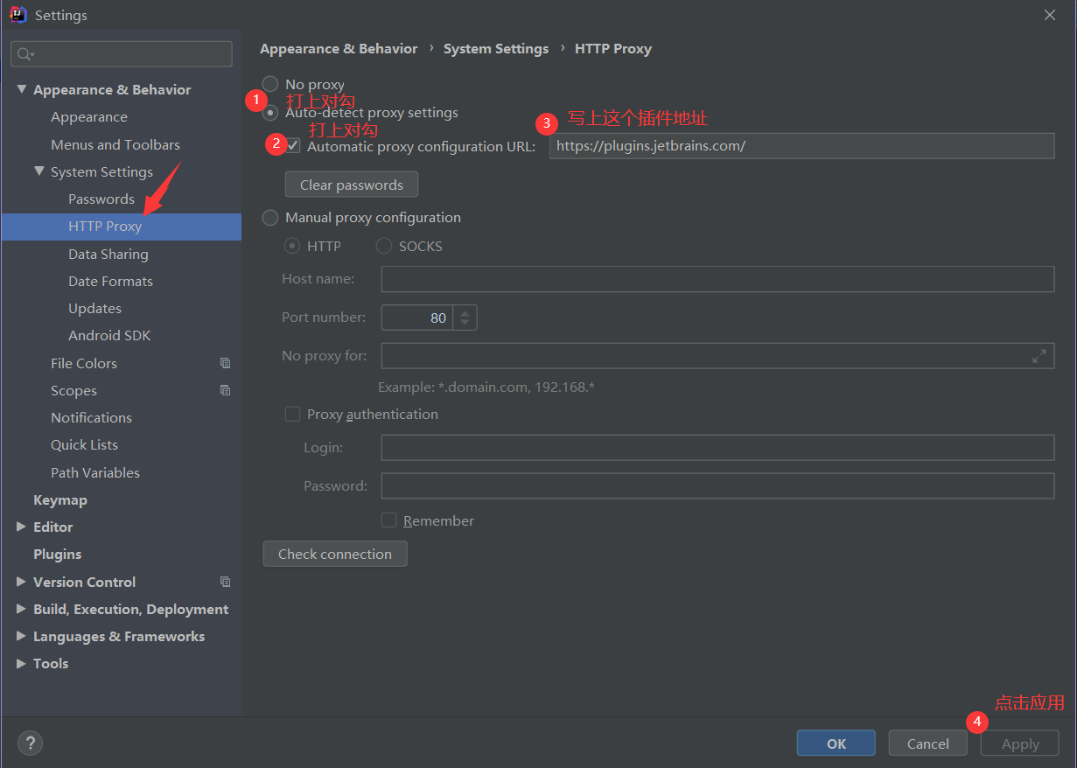
Task: Open Data Sharing settings
Action: point(108,254)
